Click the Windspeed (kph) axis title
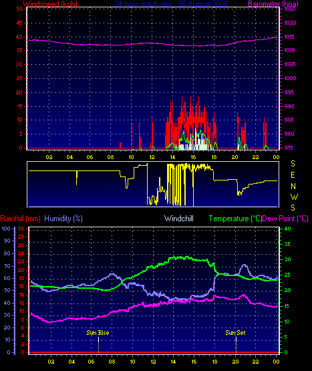 pyautogui.click(x=50, y=3)
